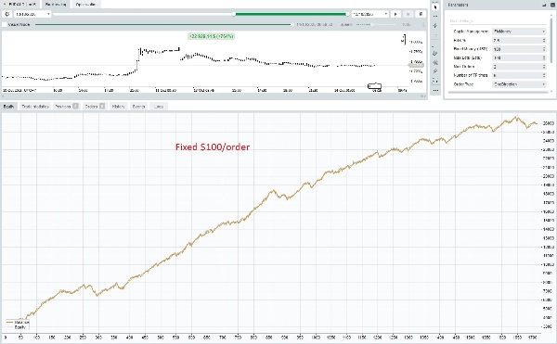557x344 pixels.
Task: Click the icon right of the stop button
Action: tap(421, 14)
